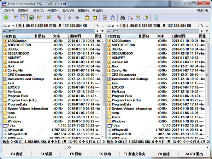212x159 pixels.
Task: Sort left panel by 文件名 column header
Action: tap(18, 36)
